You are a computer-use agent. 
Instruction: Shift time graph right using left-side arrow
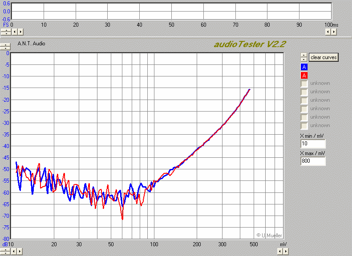tap(20, 32)
